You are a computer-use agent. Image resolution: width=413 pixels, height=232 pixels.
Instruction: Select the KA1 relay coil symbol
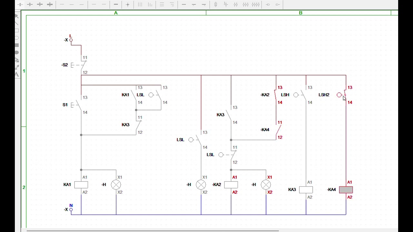click(x=81, y=185)
